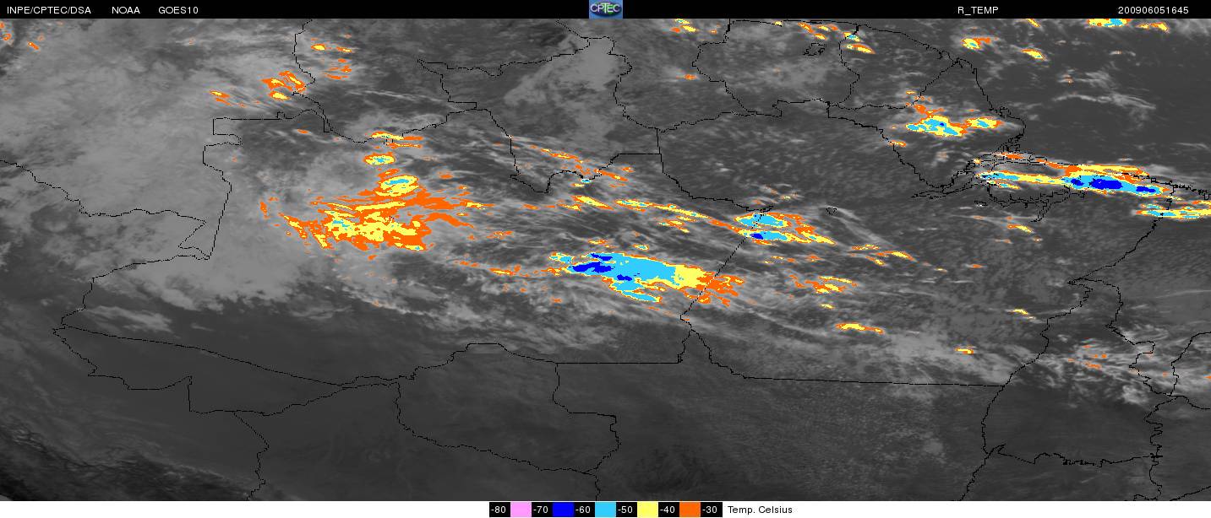This screenshot has height=518, width=1211.
Task: Click the -40 legend label
Action: [668, 510]
